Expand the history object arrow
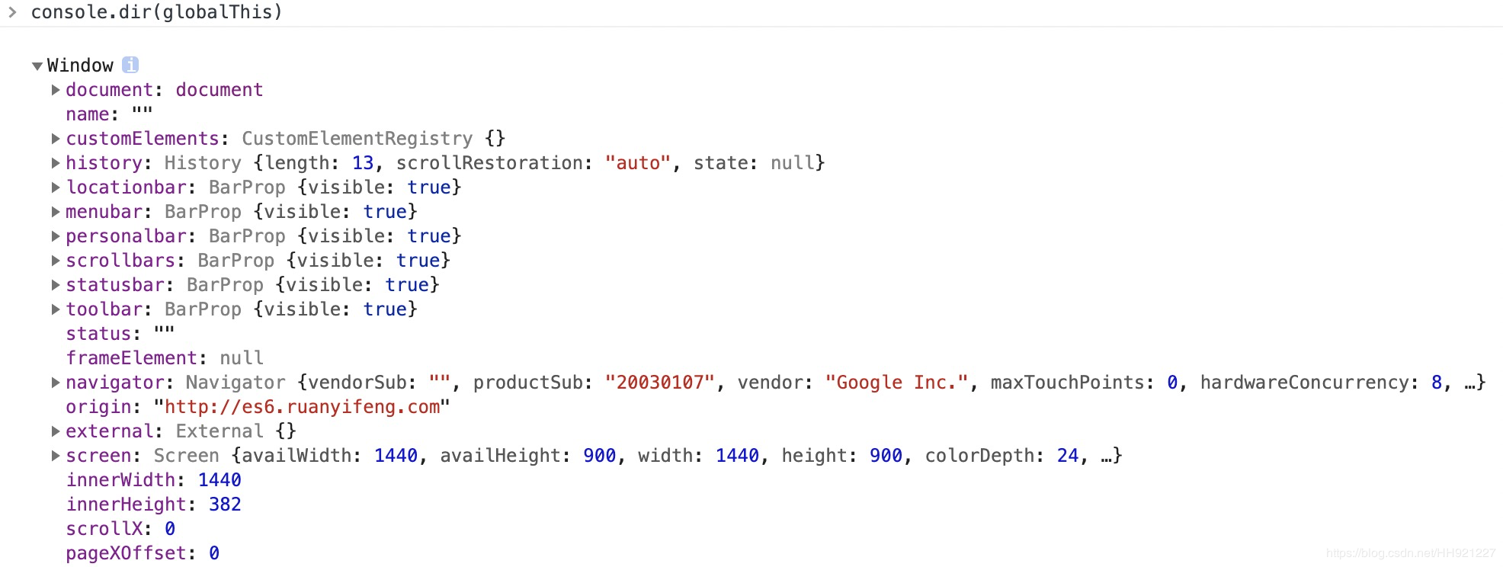This screenshot has width=1503, height=567. tap(56, 163)
